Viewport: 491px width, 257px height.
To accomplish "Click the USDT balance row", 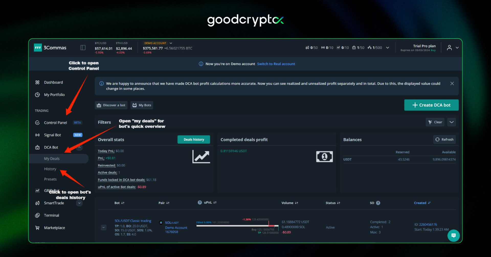I will point(399,159).
